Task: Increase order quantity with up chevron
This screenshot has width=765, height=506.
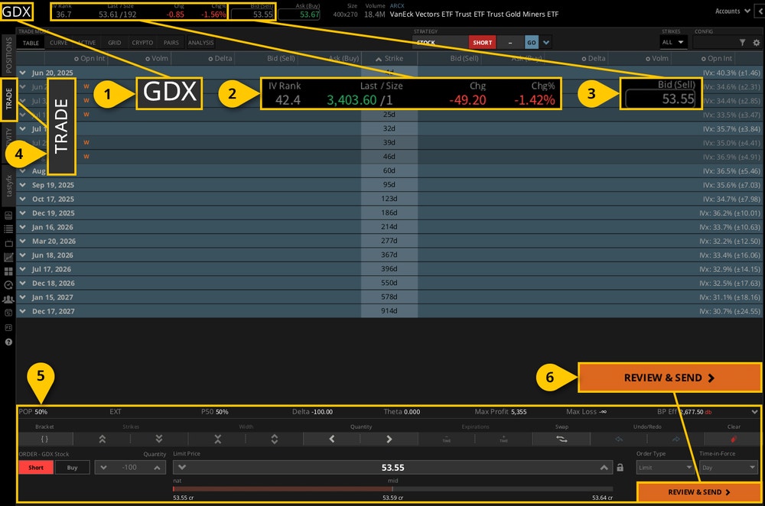Action: coord(157,467)
